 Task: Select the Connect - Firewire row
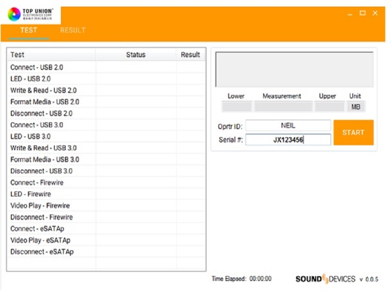pos(106,182)
